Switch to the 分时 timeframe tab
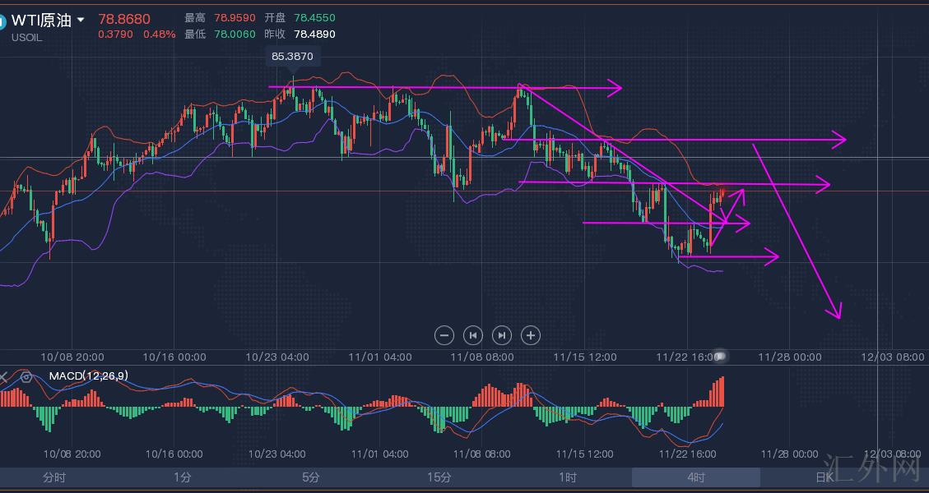Screen dimensions: 929x493 coord(54,477)
